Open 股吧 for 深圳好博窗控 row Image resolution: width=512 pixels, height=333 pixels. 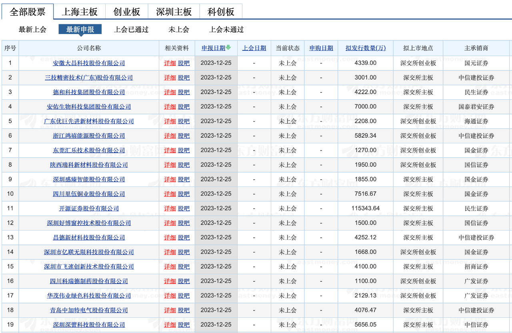coord(184,223)
